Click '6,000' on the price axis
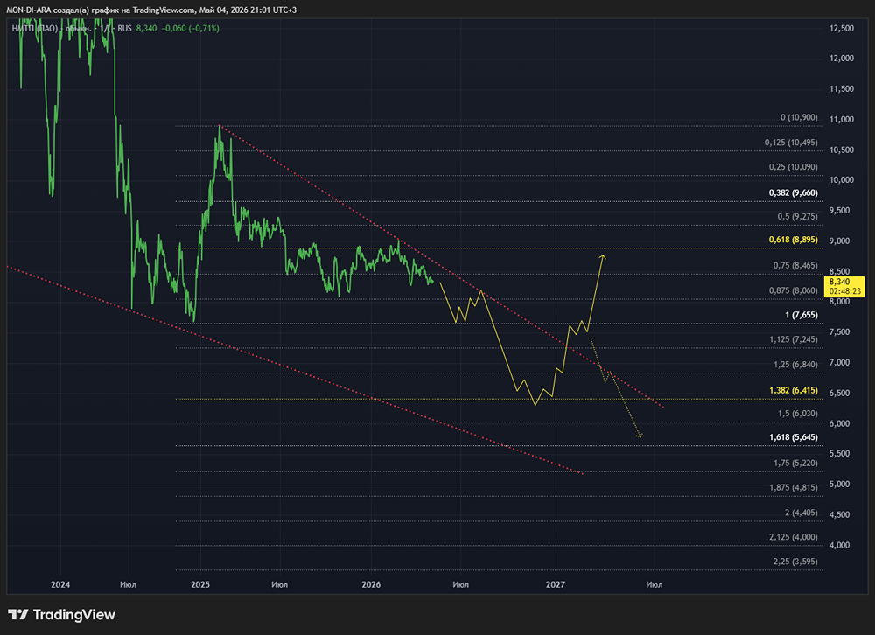Screen dimensions: 875x635 click(839, 423)
